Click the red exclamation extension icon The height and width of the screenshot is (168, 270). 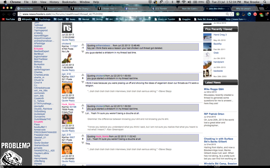coord(255,14)
